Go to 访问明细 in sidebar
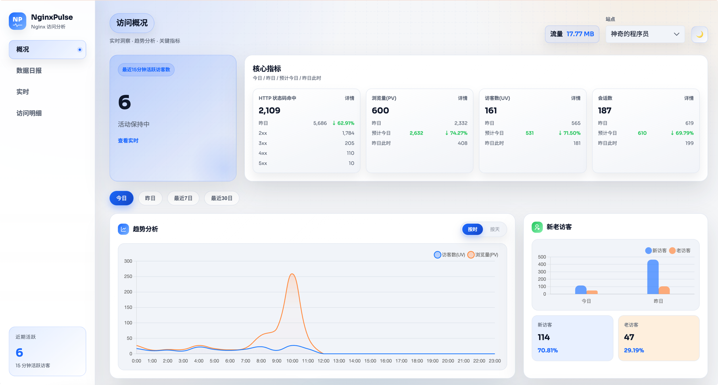Image resolution: width=718 pixels, height=385 pixels. (29, 113)
